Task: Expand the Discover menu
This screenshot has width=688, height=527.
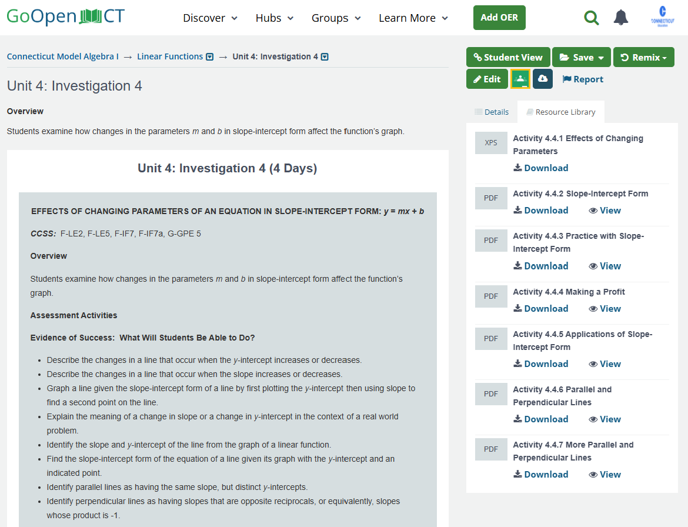Action: [210, 18]
